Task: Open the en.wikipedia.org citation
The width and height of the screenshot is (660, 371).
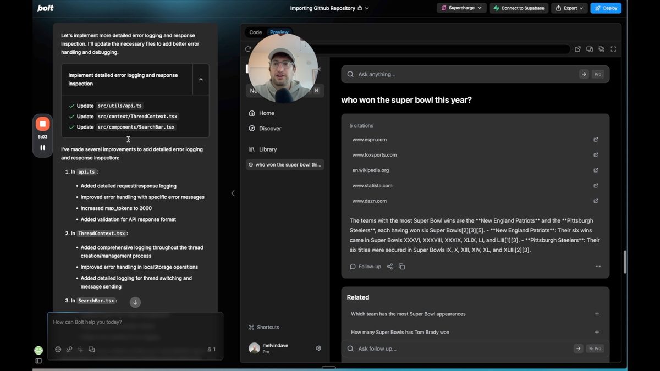Action: (370, 170)
